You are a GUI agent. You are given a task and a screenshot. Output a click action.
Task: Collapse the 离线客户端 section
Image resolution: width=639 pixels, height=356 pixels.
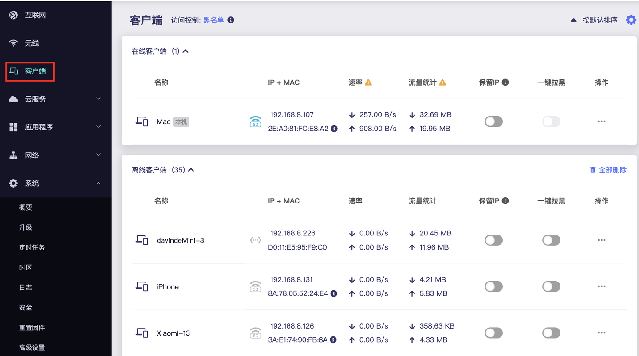(x=191, y=170)
